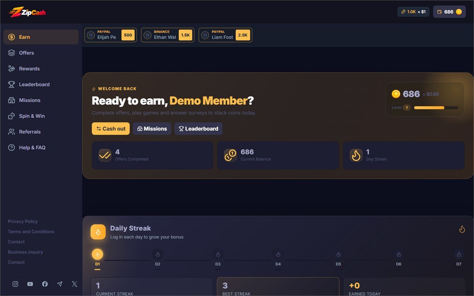Click the locked D7 streak marker
The width and height of the screenshot is (474, 296).
[459, 255]
